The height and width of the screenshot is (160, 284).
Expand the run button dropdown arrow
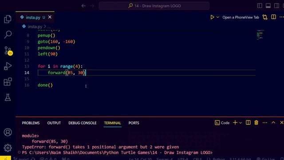pos(218,17)
